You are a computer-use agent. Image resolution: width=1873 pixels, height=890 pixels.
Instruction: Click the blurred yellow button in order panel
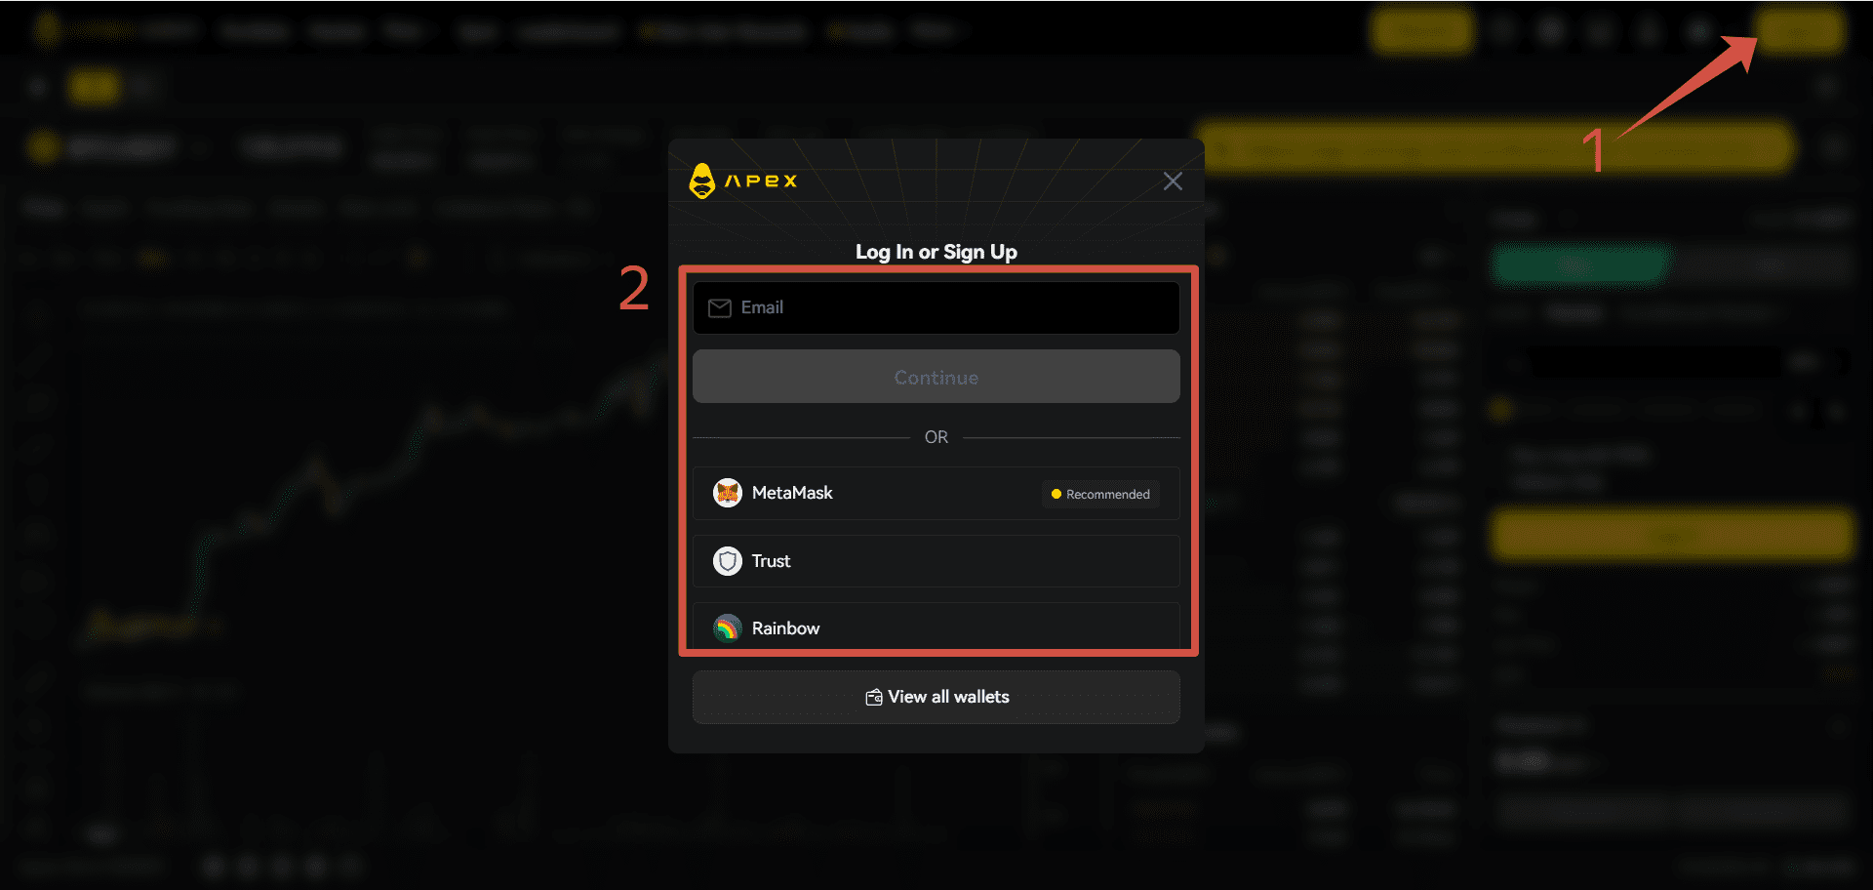click(1672, 535)
